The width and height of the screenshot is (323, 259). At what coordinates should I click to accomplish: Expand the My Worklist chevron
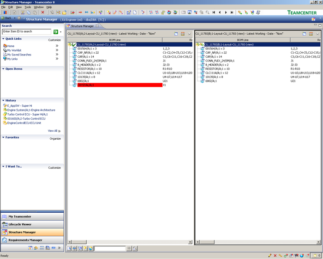coord(57,50)
